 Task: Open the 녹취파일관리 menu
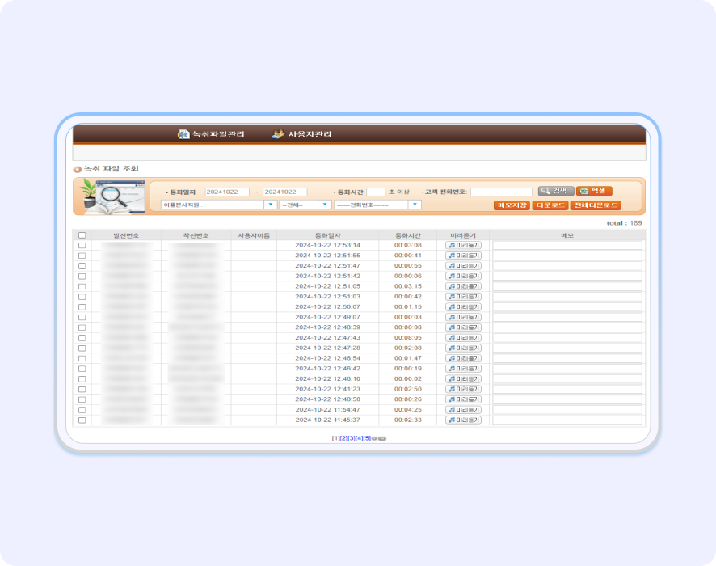211,134
